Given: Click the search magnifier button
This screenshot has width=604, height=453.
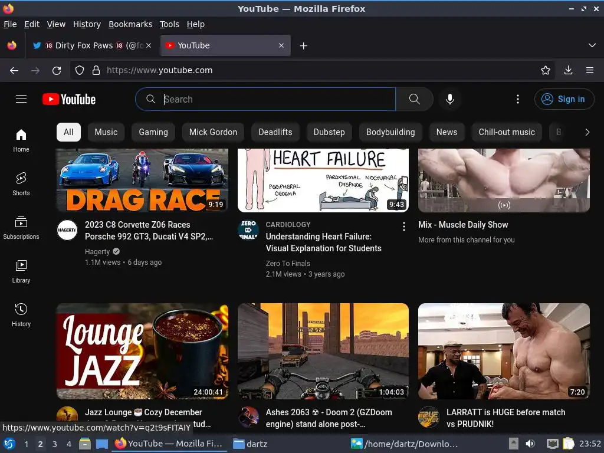Looking at the screenshot, I should pos(415,99).
